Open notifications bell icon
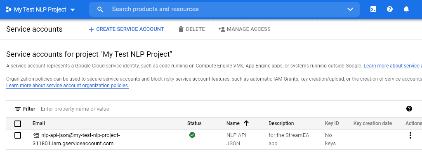Viewport: 422px width, 160px height. coord(406,9)
